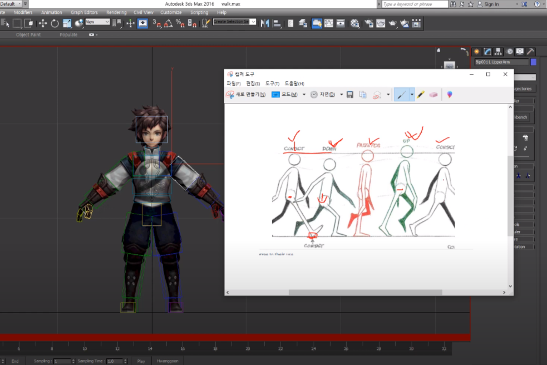Open the Modifiers menu

pyautogui.click(x=23, y=12)
